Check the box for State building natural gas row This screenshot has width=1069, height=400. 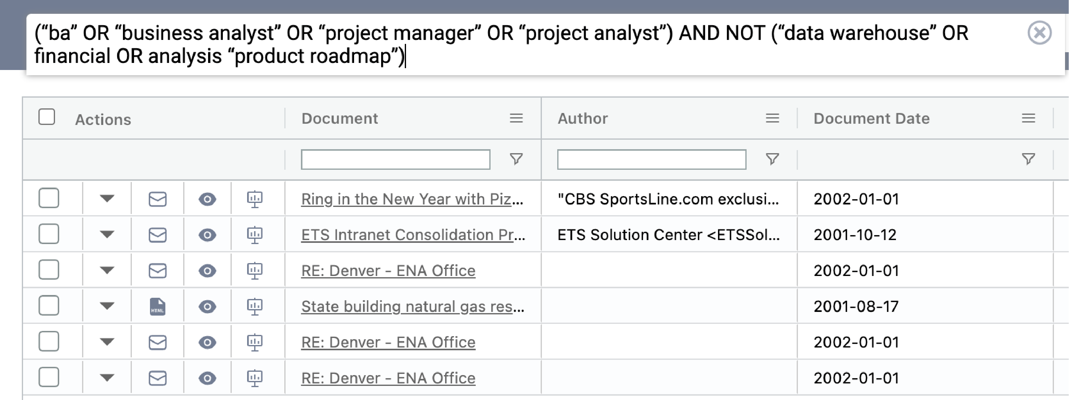tap(49, 306)
